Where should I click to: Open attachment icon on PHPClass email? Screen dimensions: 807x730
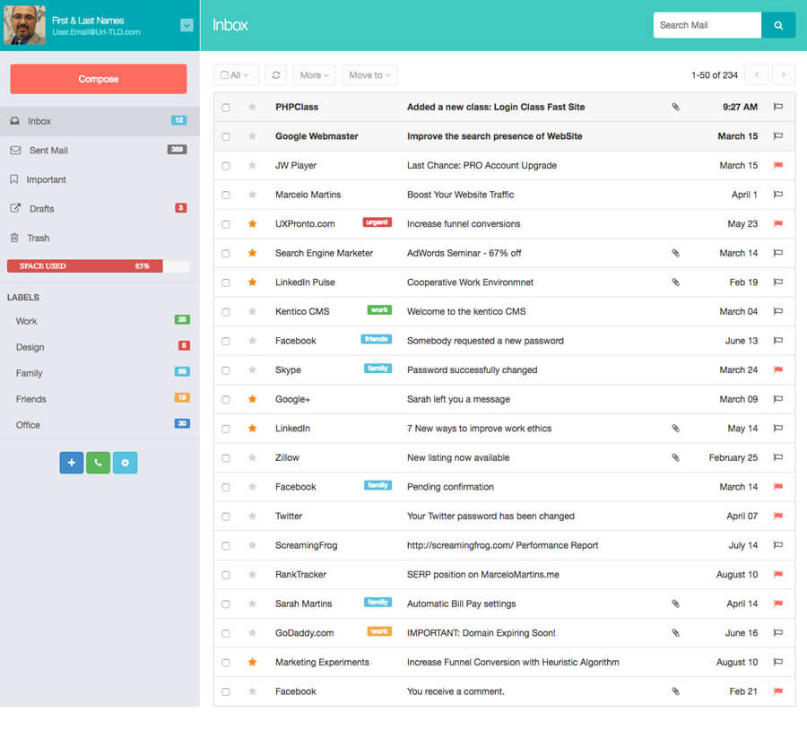pyautogui.click(x=675, y=107)
